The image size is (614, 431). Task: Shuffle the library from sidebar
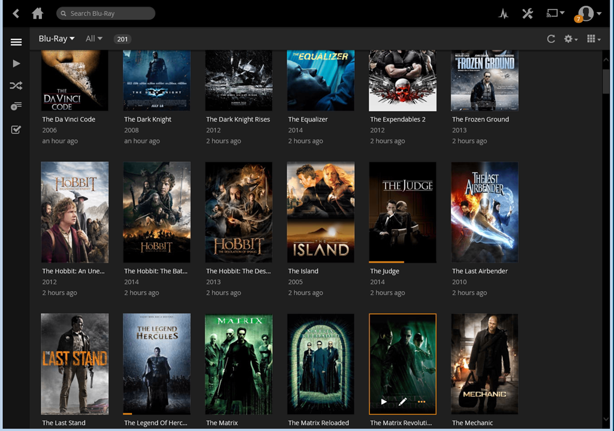tap(16, 86)
